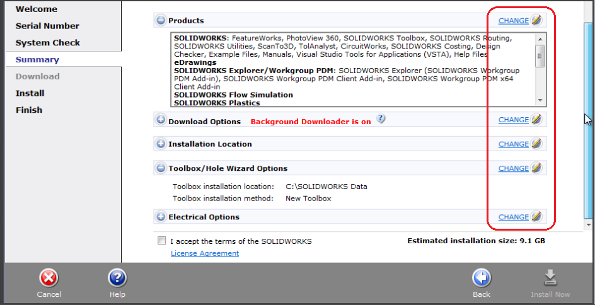Accept the SOLIDWORKS license terms checkbox
595x305 pixels.
click(x=161, y=241)
